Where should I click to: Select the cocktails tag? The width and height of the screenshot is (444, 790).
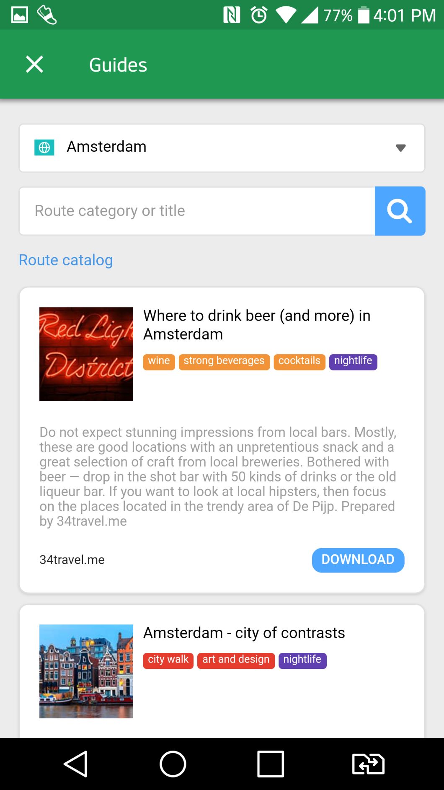299,362
